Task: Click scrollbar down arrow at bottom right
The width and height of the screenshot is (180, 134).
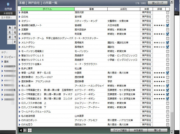Action: point(172,132)
